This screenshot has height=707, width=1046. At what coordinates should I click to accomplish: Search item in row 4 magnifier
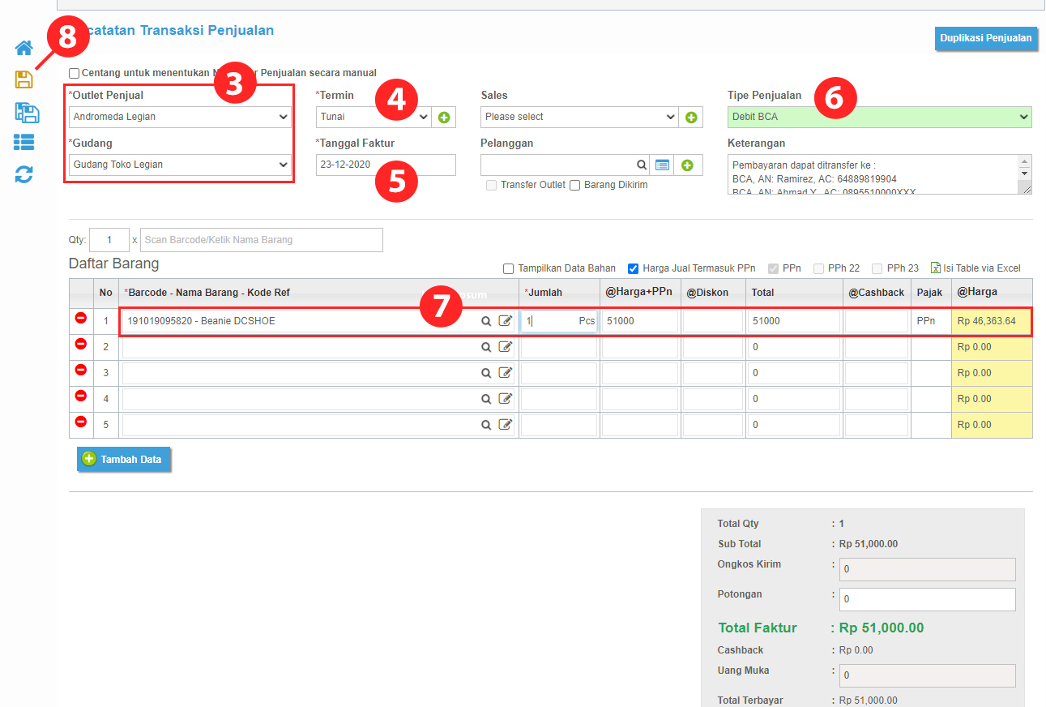point(486,399)
